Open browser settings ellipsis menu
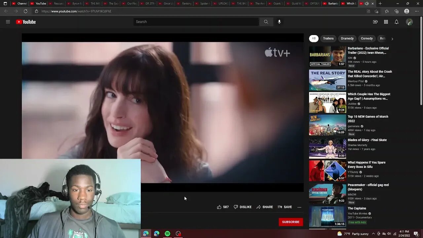This screenshot has height=238, width=423. (416, 11)
